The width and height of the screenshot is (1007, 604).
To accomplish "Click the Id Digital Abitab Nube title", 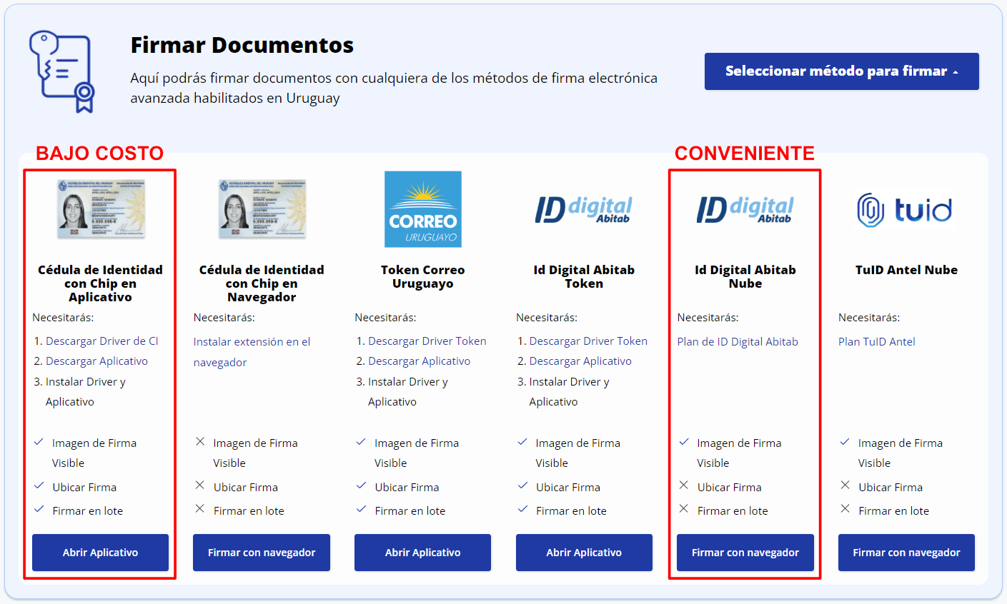I will click(x=745, y=277).
